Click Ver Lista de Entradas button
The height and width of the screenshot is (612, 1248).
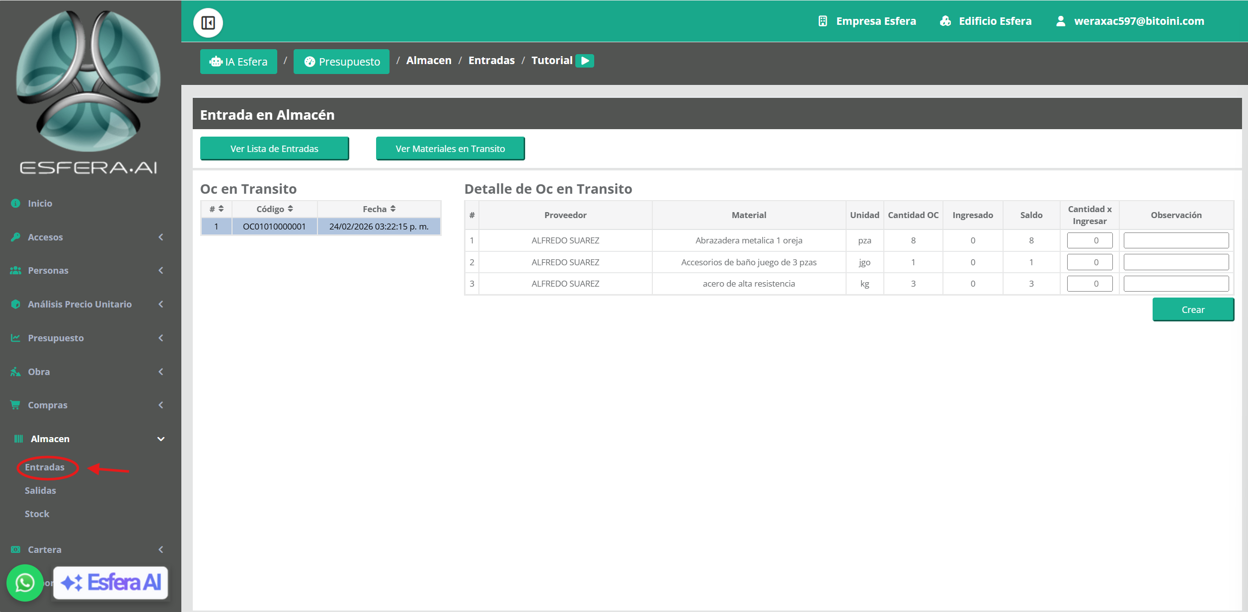click(x=274, y=149)
